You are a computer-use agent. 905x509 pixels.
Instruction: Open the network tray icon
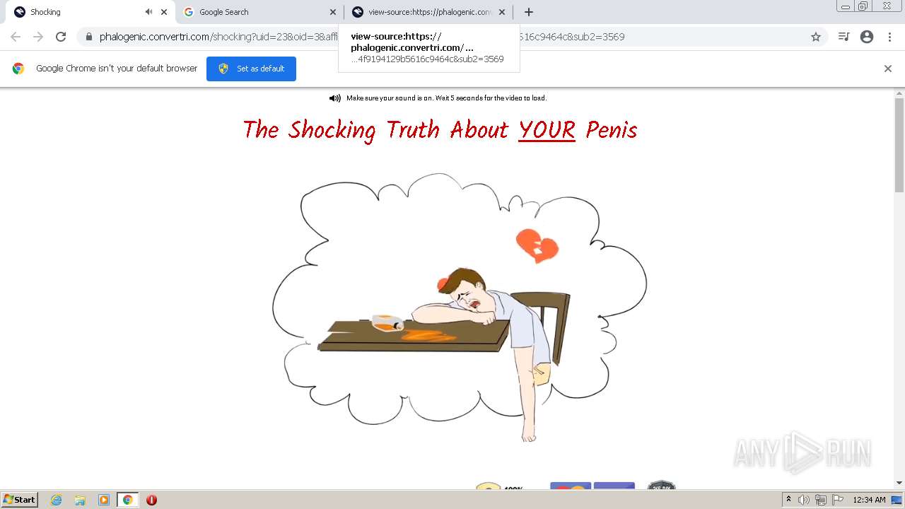pyautogui.click(x=821, y=500)
